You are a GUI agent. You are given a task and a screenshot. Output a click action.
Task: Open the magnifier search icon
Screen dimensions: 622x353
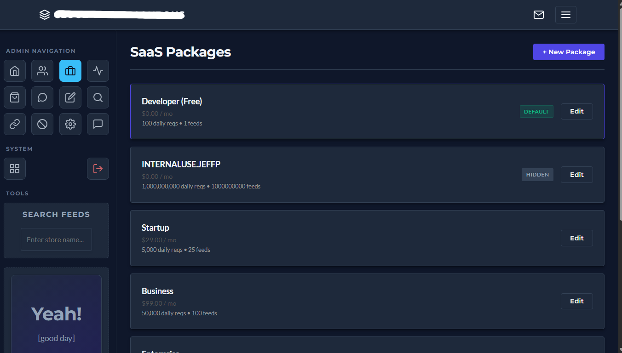98,97
